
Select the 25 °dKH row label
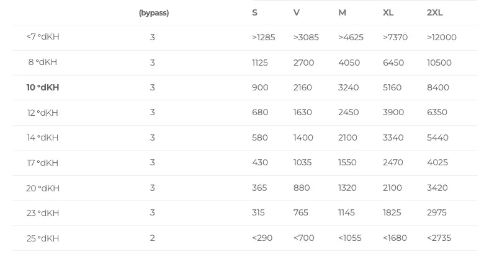pyautogui.click(x=43, y=238)
